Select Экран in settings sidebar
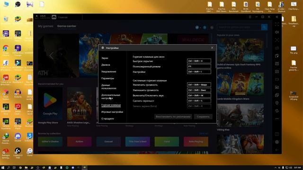Screen dimensions: 303x170 click(x=105, y=58)
